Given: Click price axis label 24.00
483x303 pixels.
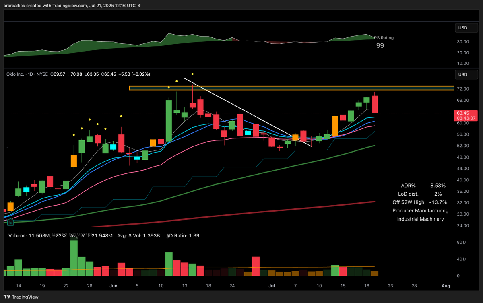Looking at the screenshot, I should (463, 225).
